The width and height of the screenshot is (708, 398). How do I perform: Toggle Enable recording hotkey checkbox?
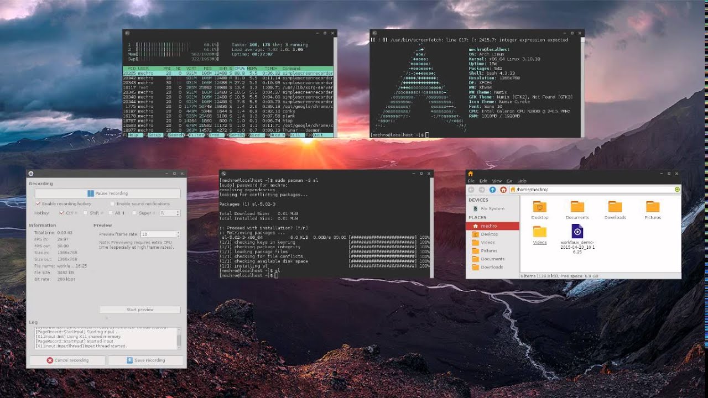pyautogui.click(x=38, y=204)
